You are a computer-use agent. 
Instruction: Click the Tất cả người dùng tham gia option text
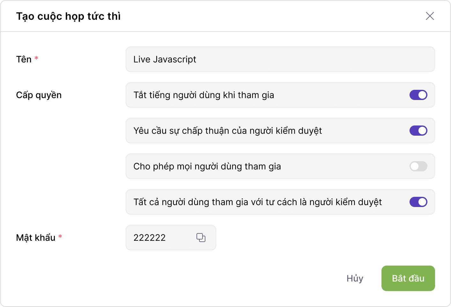pyautogui.click(x=257, y=202)
